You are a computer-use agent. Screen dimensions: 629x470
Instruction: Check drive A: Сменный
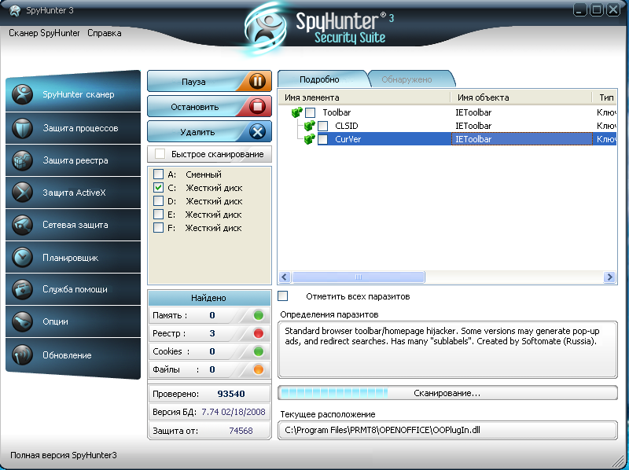coord(159,174)
